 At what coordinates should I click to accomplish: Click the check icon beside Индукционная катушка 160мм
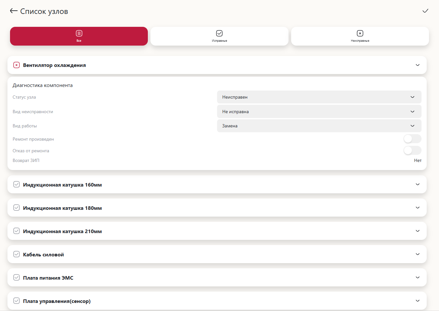tap(16, 185)
